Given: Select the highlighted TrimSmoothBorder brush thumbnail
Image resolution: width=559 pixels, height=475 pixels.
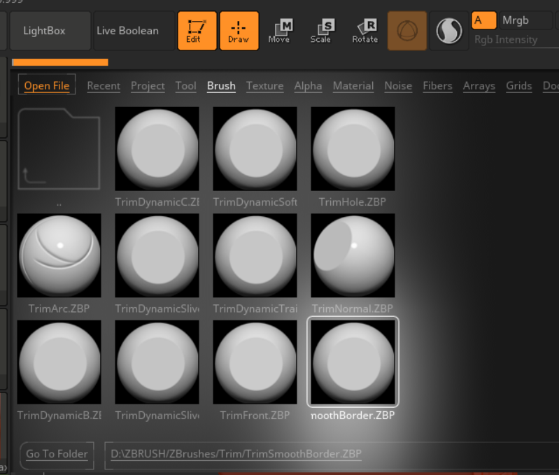Looking at the screenshot, I should tap(353, 362).
